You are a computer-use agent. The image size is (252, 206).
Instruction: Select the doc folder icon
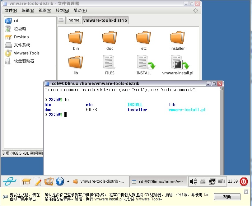point(110,37)
